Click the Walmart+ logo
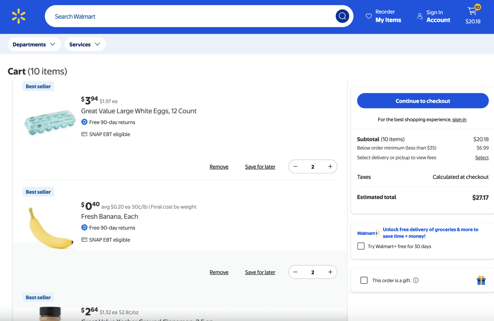The width and height of the screenshot is (494, 321). pos(368,233)
